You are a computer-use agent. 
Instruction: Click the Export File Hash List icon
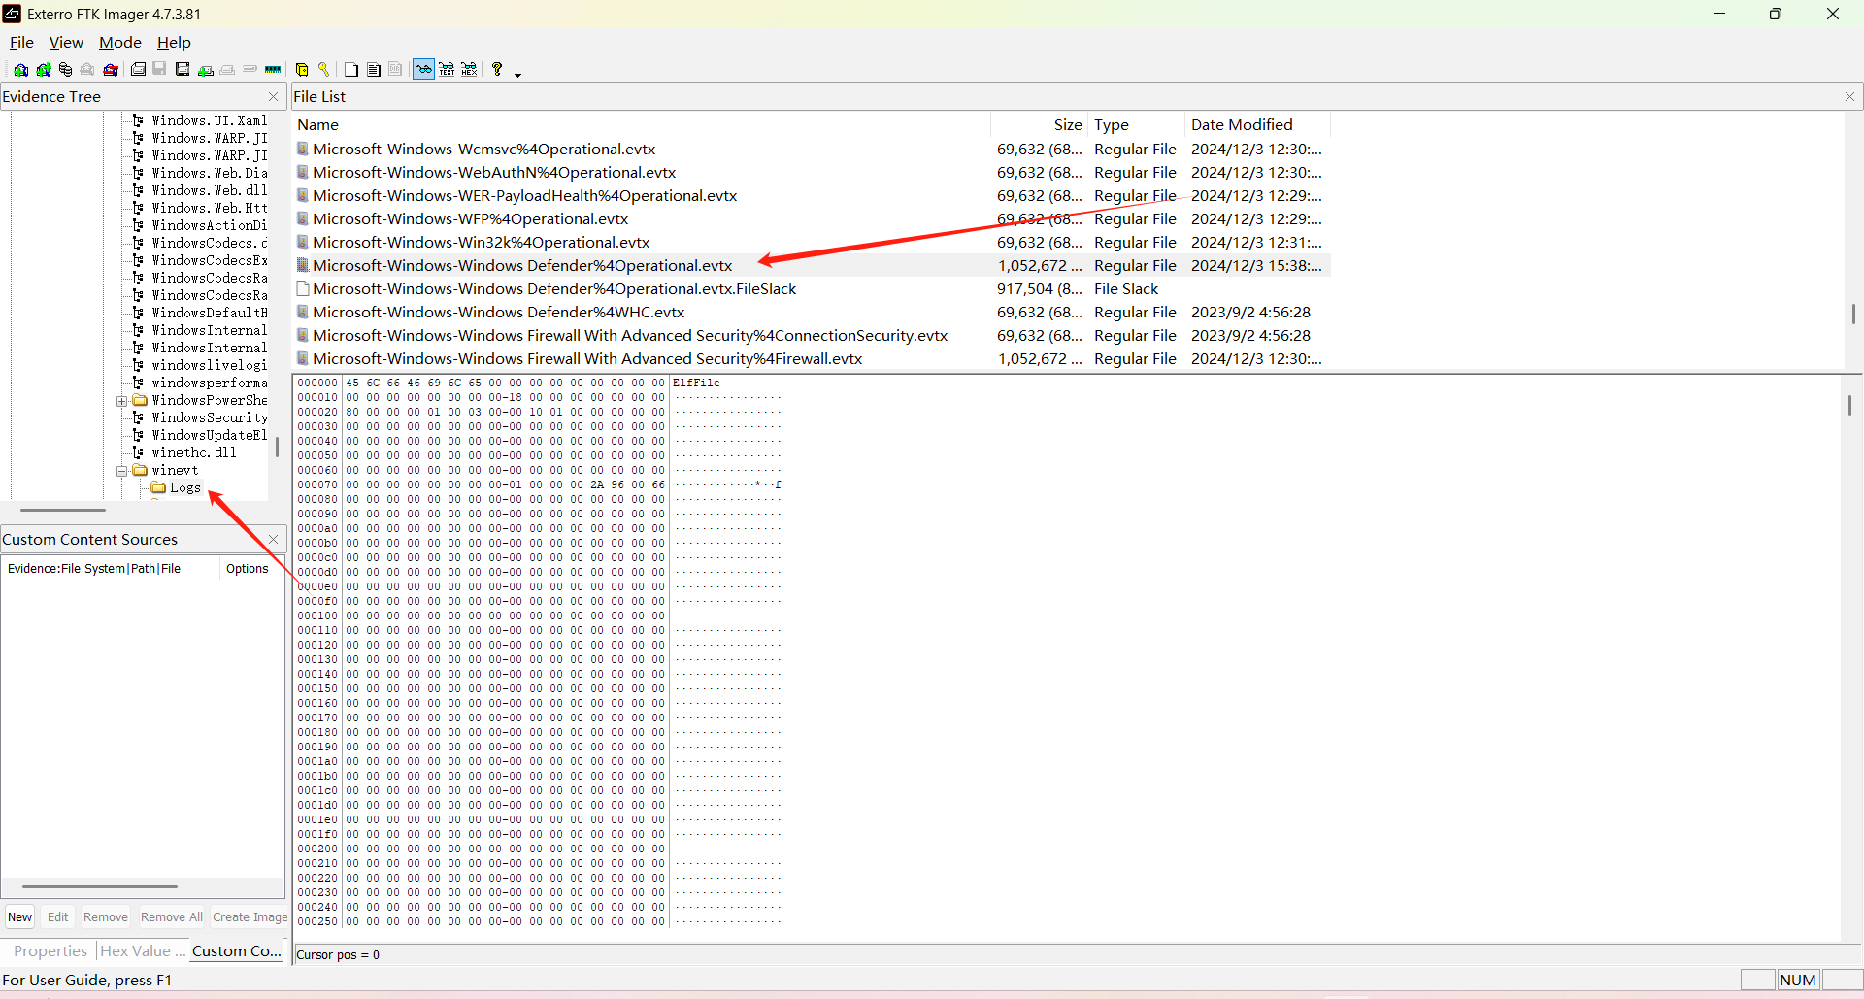pos(374,70)
